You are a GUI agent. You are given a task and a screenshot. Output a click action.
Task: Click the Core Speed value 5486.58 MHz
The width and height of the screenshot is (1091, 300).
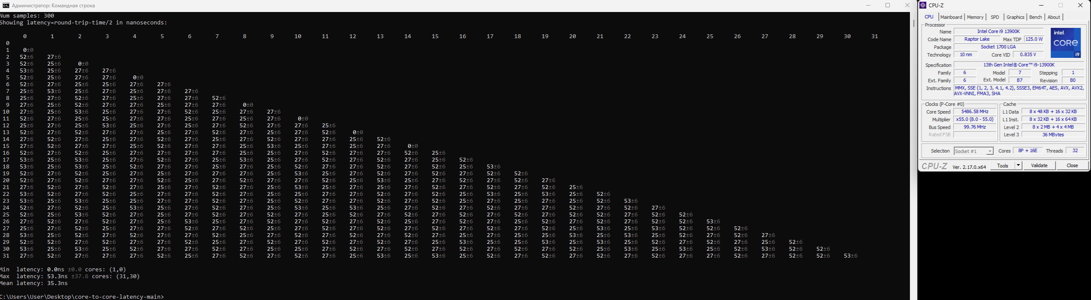click(975, 111)
